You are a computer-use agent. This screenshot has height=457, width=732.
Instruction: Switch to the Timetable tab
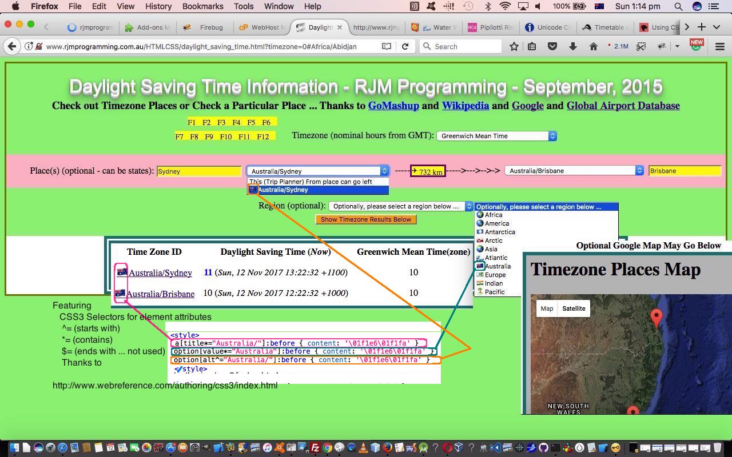[x=604, y=27]
